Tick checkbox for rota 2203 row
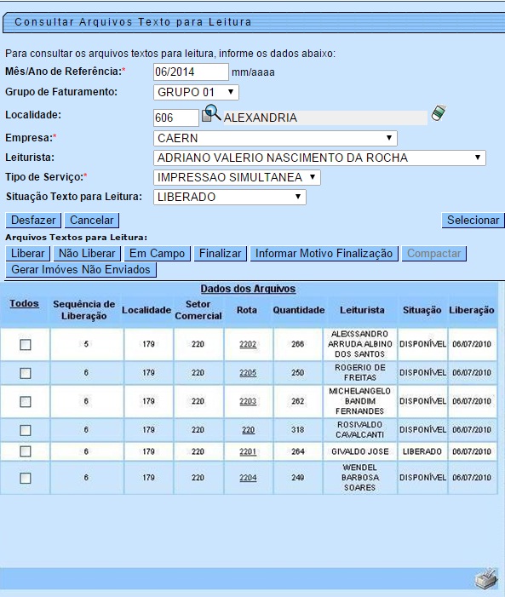 26,402
